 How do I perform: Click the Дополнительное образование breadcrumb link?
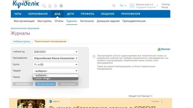(25, 28)
